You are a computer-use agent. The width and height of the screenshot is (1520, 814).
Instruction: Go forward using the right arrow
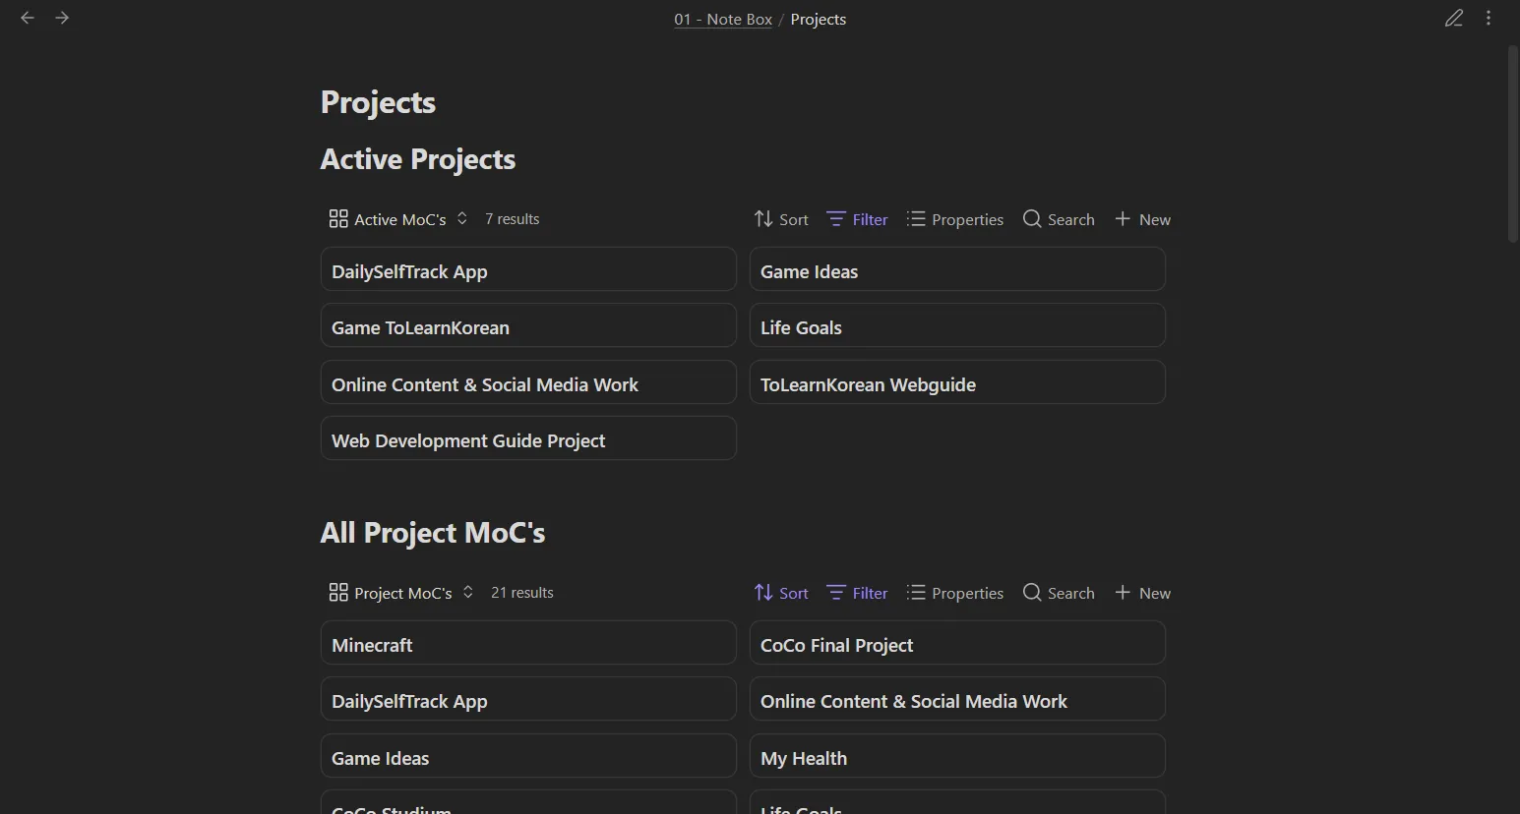(x=62, y=17)
